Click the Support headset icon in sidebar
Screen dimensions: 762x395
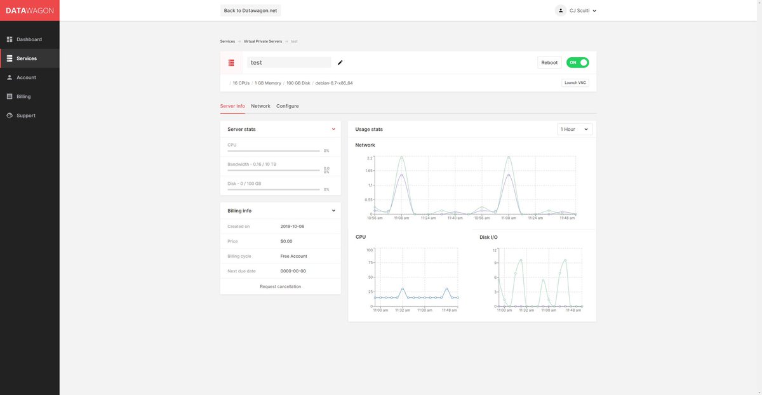click(x=10, y=116)
